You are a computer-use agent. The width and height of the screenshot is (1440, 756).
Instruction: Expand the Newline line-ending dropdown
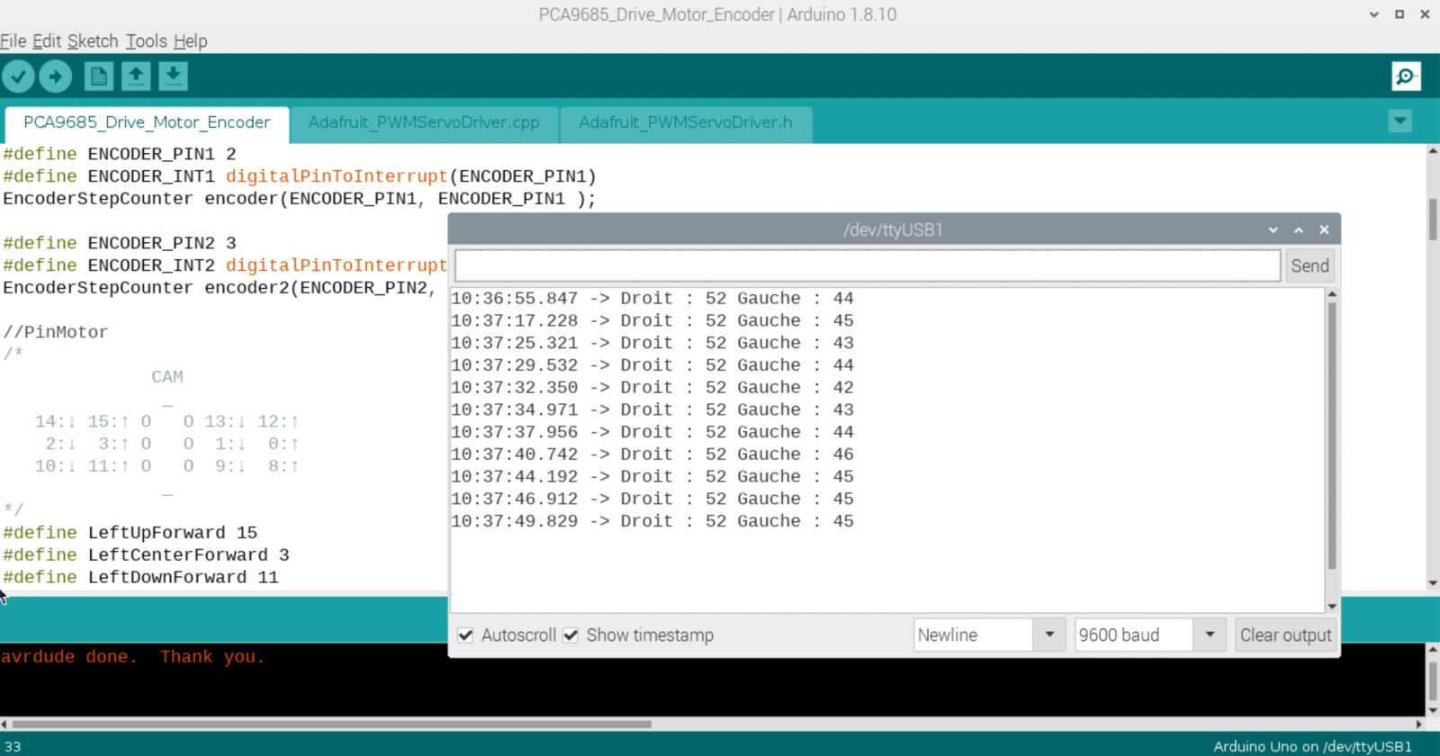click(x=1048, y=635)
